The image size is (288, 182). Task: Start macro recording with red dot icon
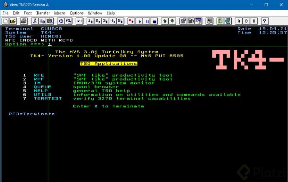tap(131, 21)
